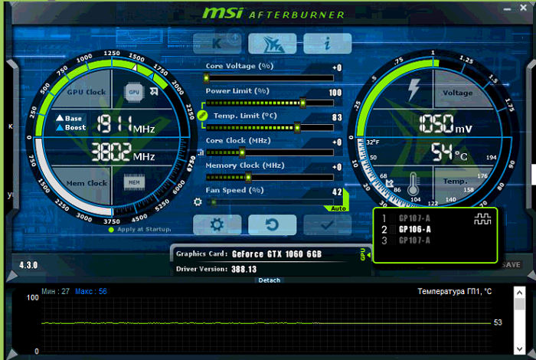The image size is (536, 360).
Task: Click the Макс : 56 graph label
Action: click(91, 291)
